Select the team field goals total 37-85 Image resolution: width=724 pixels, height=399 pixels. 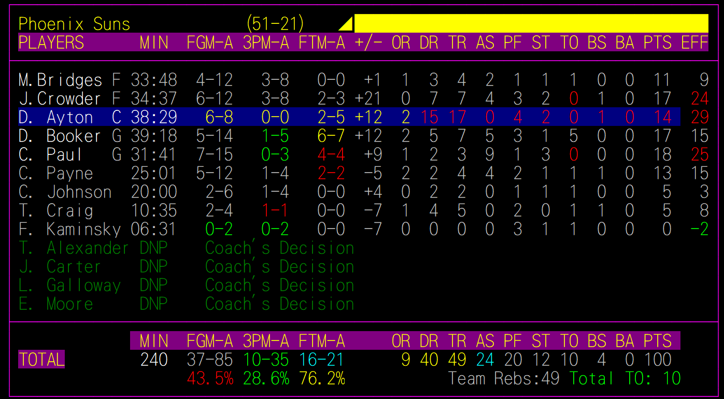210,360
